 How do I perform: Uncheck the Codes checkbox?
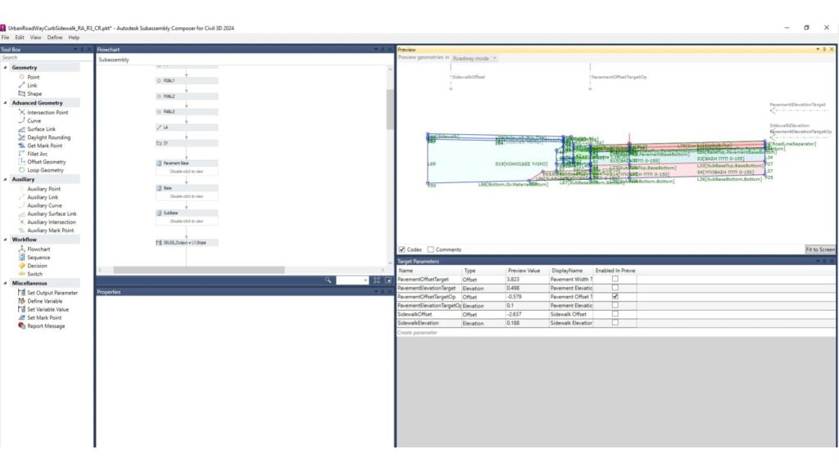click(x=402, y=249)
